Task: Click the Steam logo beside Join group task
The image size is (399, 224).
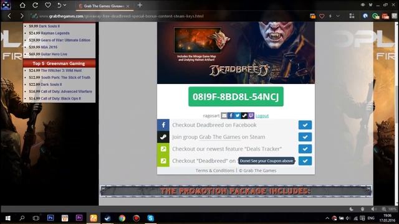Action: (x=163, y=137)
